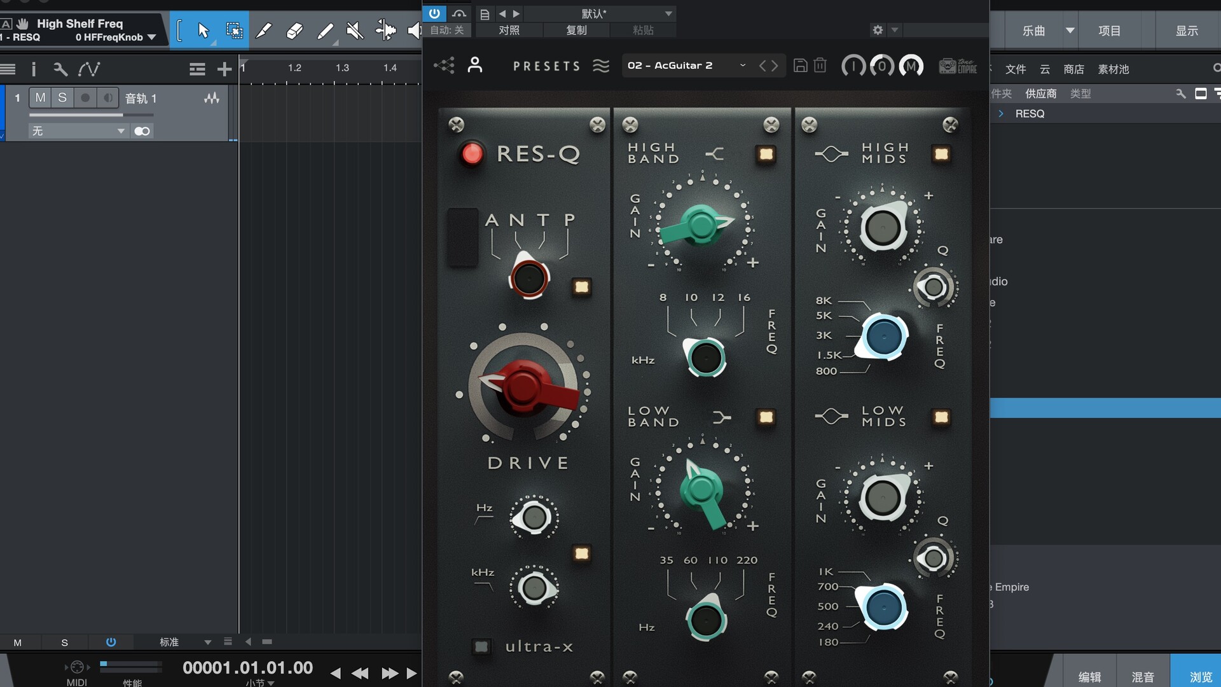The width and height of the screenshot is (1221, 687).
Task: Open the 商店 browser tab
Action: click(x=1073, y=69)
